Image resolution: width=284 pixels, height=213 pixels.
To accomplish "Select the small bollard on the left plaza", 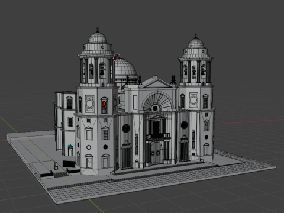I will 56,166.
